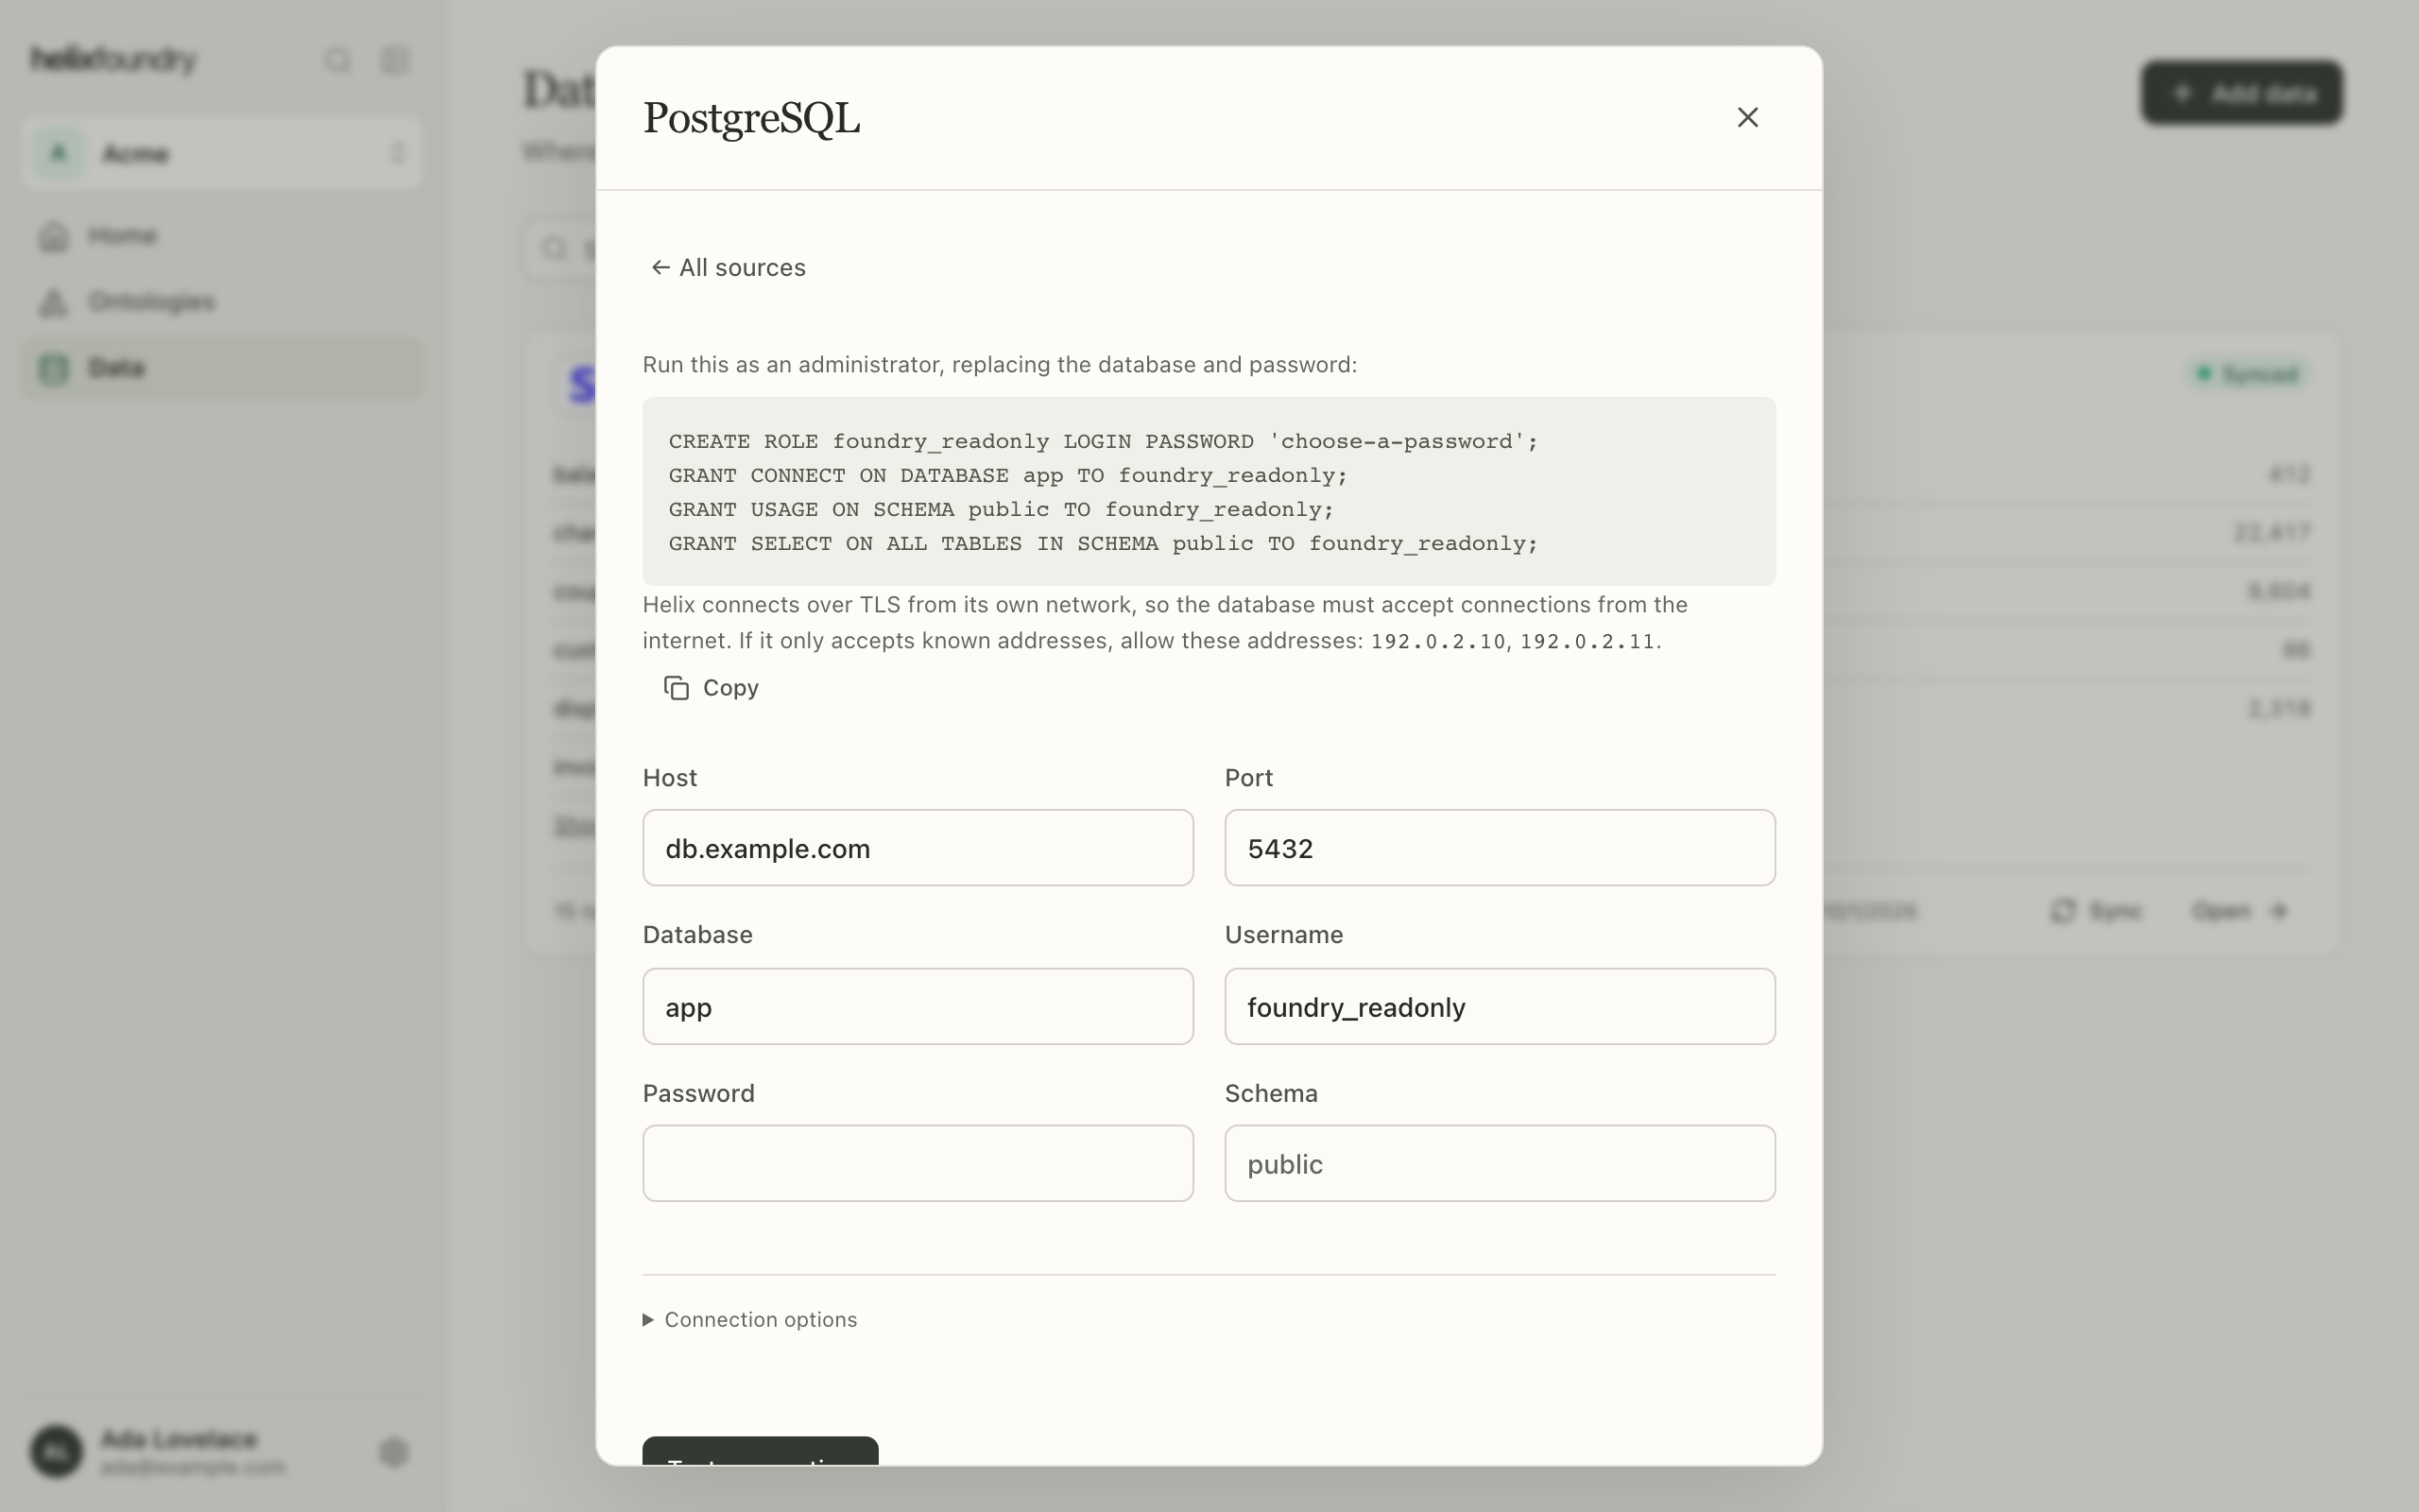Close the PostgreSQL dialog
The image size is (2419, 1512).
[1747, 118]
